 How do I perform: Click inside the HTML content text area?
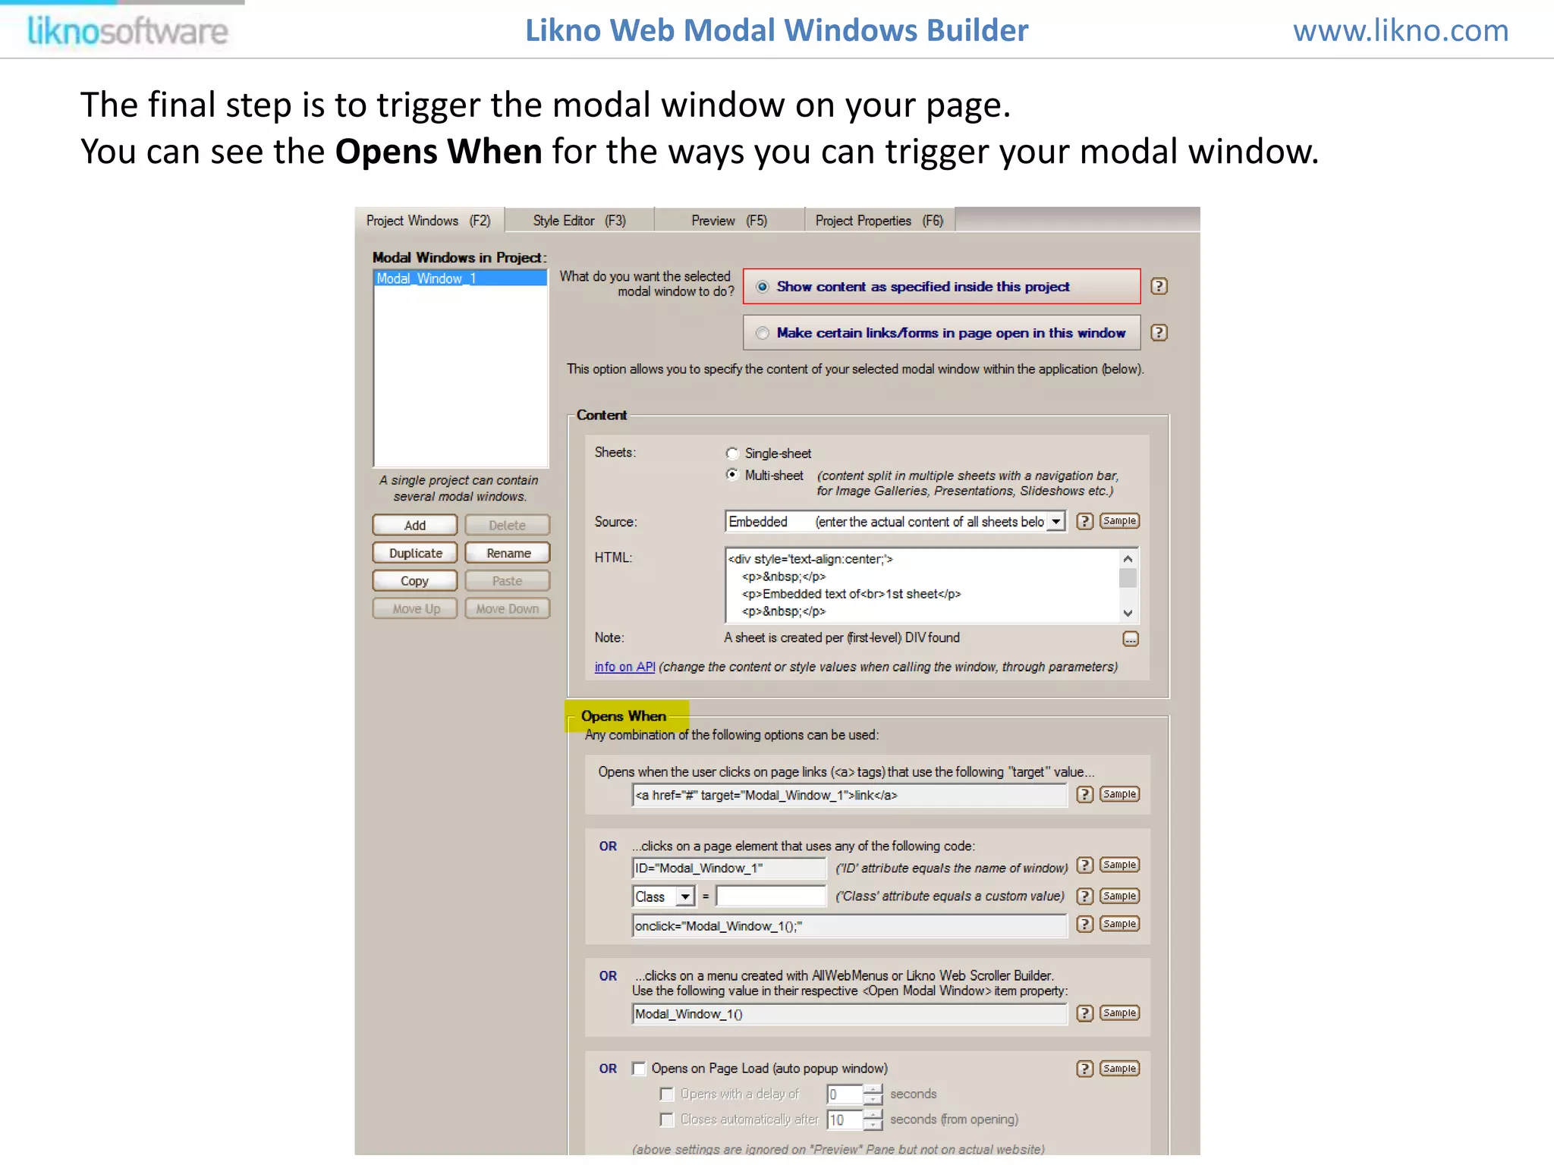click(922, 585)
